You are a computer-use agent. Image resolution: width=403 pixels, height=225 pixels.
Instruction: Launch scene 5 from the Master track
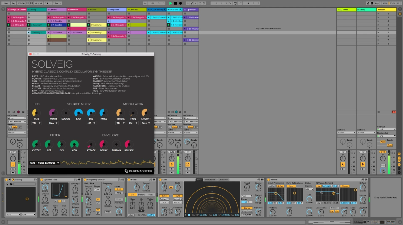point(378,33)
